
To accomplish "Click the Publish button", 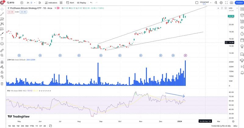I will pos(239,2).
